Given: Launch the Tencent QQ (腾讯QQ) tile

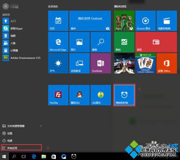Looking at the screenshot, I should [x=80, y=95].
